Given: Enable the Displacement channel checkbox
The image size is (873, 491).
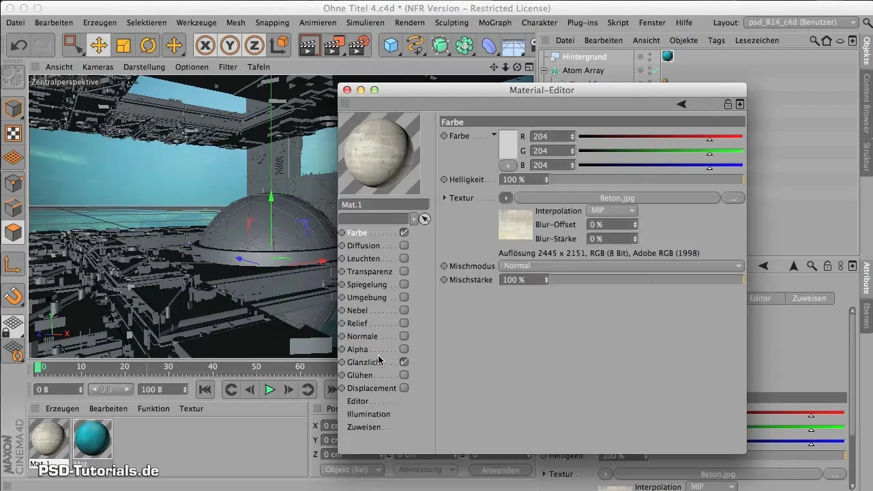Looking at the screenshot, I should tap(404, 388).
